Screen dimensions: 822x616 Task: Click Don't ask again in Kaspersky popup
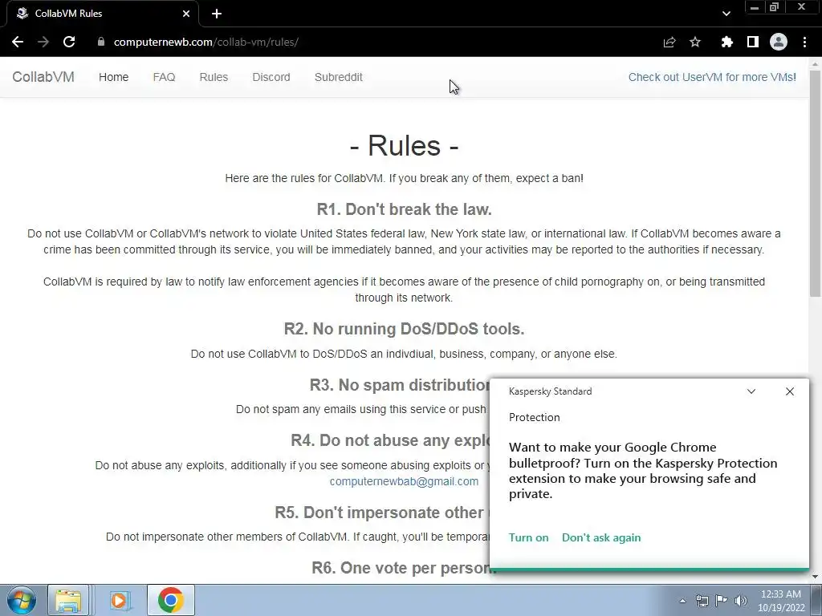pos(601,537)
